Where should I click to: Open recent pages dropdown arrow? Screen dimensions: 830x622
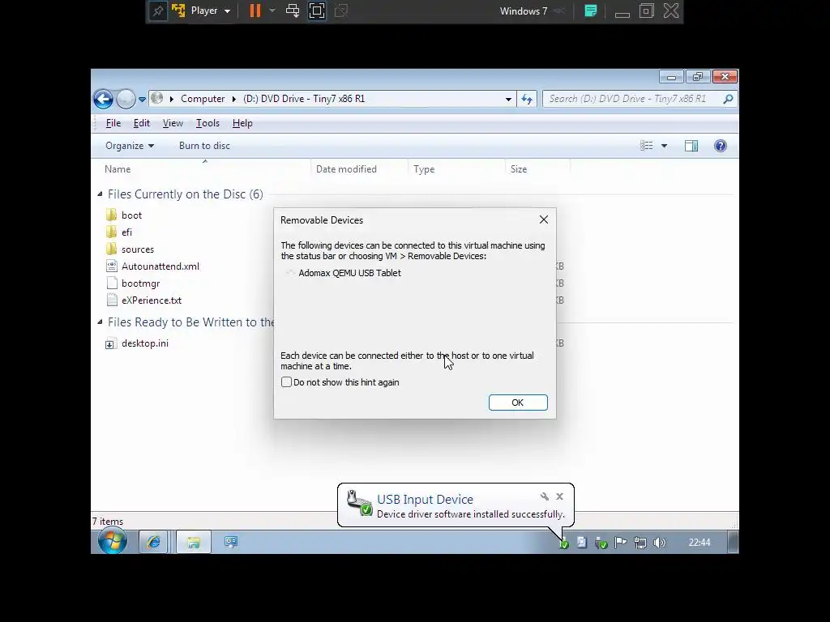pos(142,100)
